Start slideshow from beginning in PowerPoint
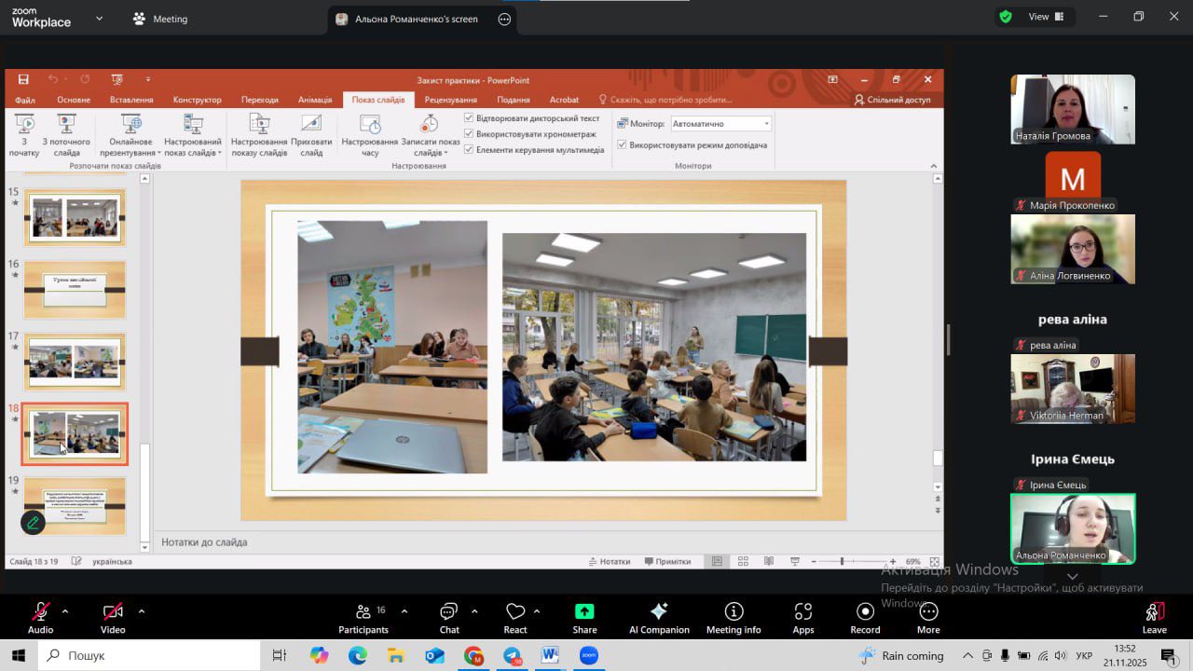The height and width of the screenshot is (671, 1193). point(24,134)
